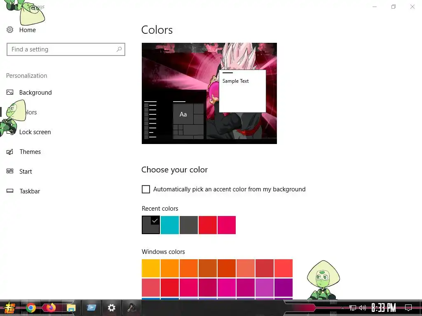422x316 pixels.
Task: Launch Firefox from the taskbar
Action: coord(51,308)
